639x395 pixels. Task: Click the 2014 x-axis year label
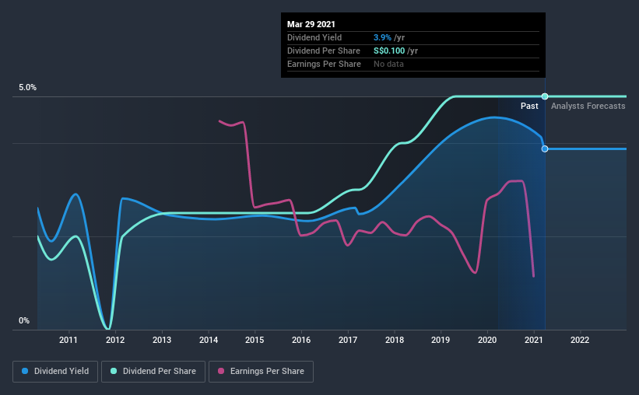click(209, 340)
